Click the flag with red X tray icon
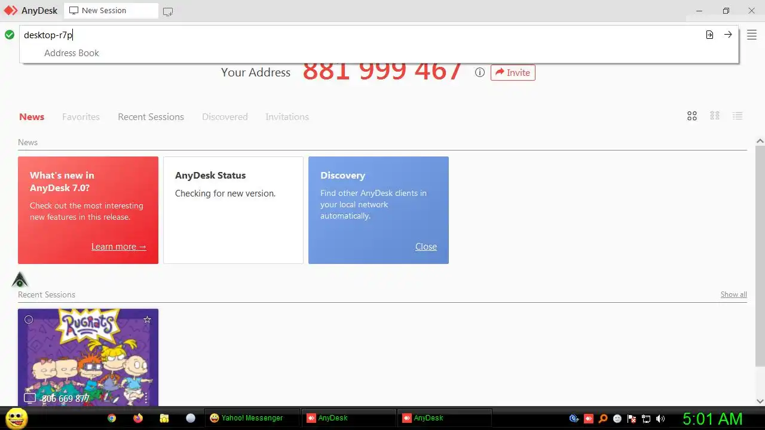The height and width of the screenshot is (430, 765). pos(632,419)
